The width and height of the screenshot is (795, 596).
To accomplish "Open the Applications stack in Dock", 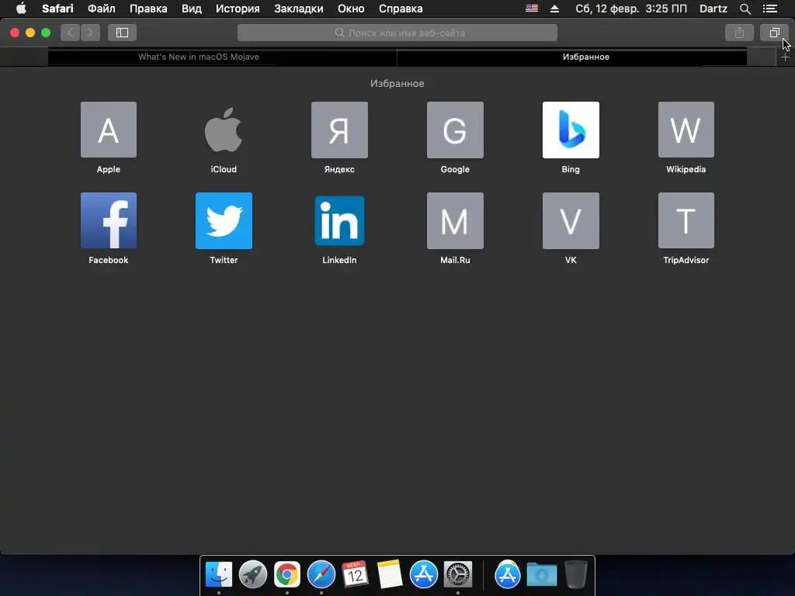I will tap(508, 575).
